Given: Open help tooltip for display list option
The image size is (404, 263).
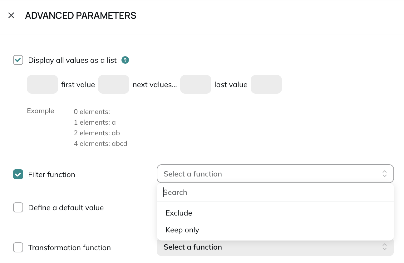Looking at the screenshot, I should tap(125, 60).
